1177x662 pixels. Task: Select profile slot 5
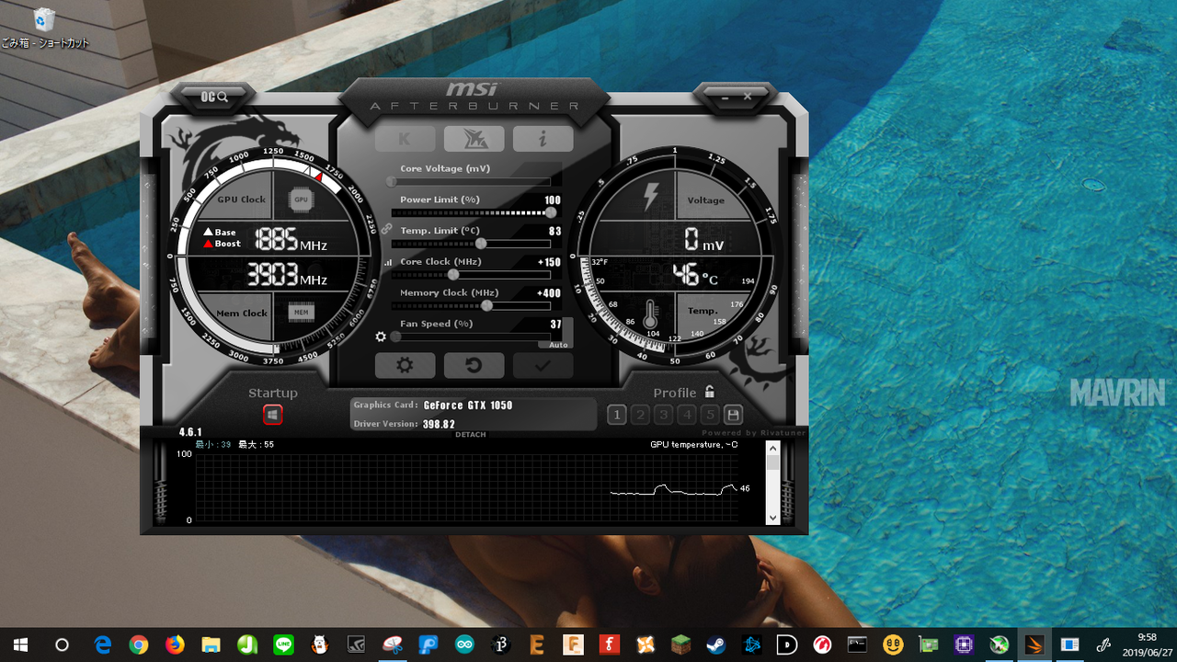(710, 415)
